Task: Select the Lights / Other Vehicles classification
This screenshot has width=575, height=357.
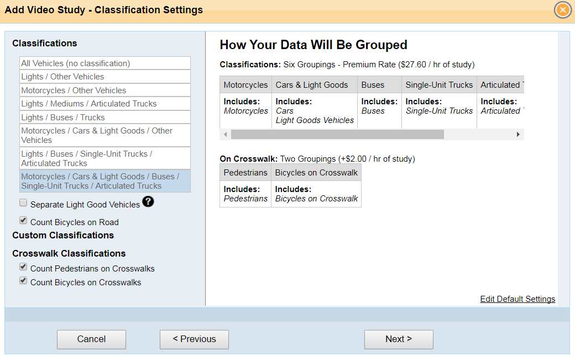Action: pos(105,76)
